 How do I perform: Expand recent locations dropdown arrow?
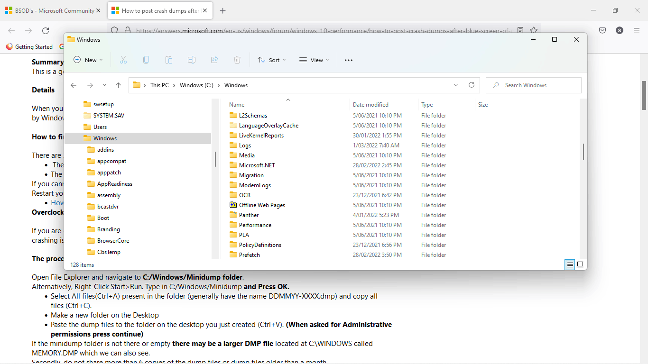point(104,85)
